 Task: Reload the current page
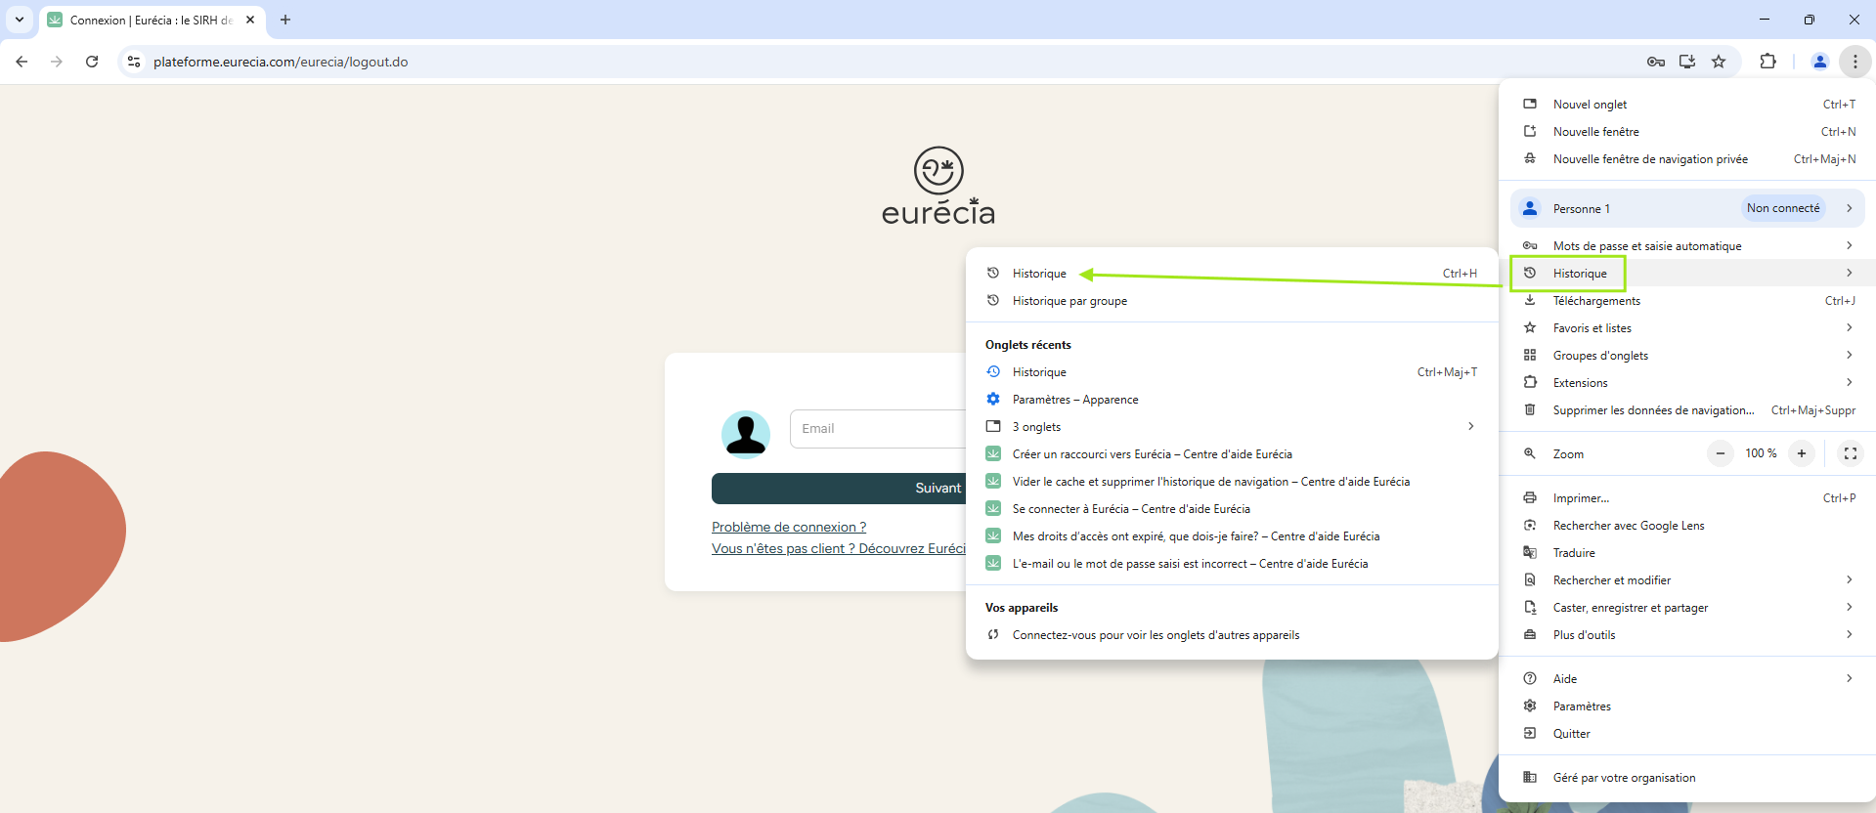click(x=92, y=62)
